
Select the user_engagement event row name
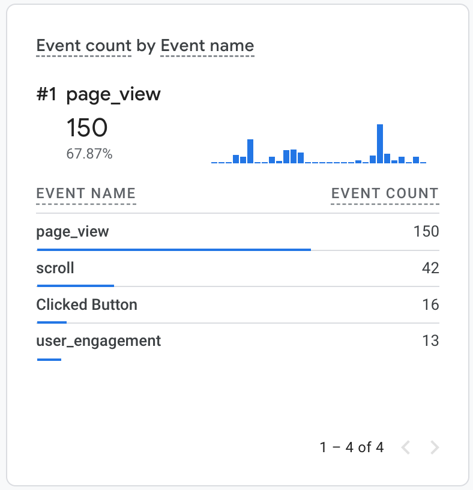tap(98, 341)
